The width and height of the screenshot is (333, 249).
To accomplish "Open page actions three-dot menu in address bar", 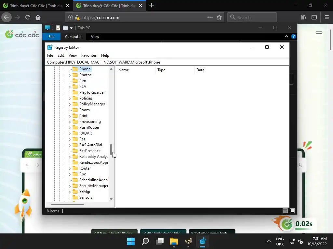I will [210, 18].
